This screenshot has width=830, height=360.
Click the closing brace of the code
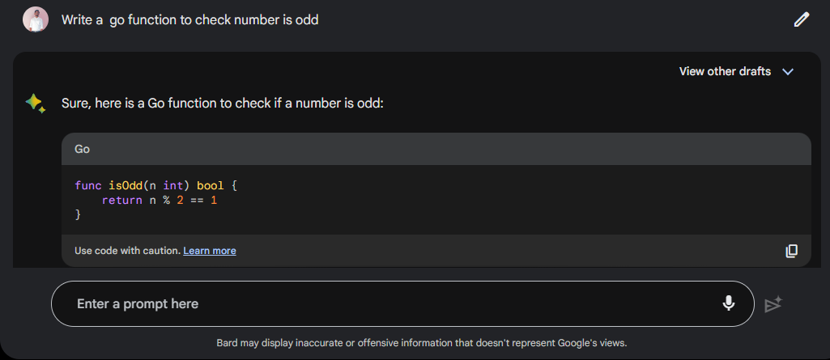(x=78, y=214)
